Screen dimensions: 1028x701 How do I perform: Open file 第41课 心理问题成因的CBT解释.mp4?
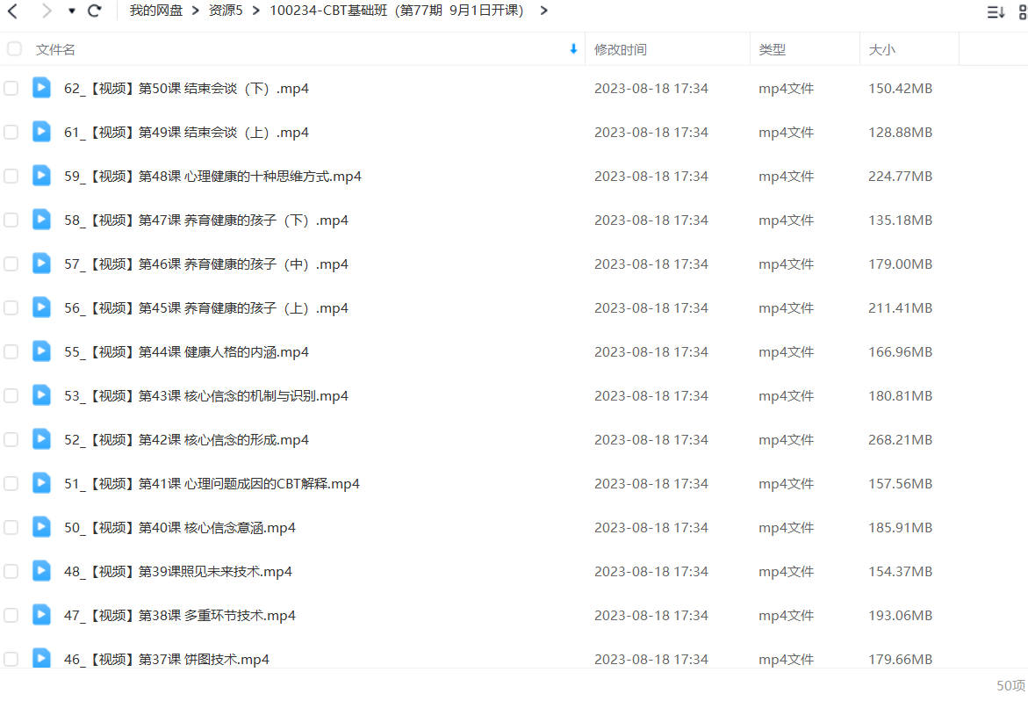click(x=212, y=484)
